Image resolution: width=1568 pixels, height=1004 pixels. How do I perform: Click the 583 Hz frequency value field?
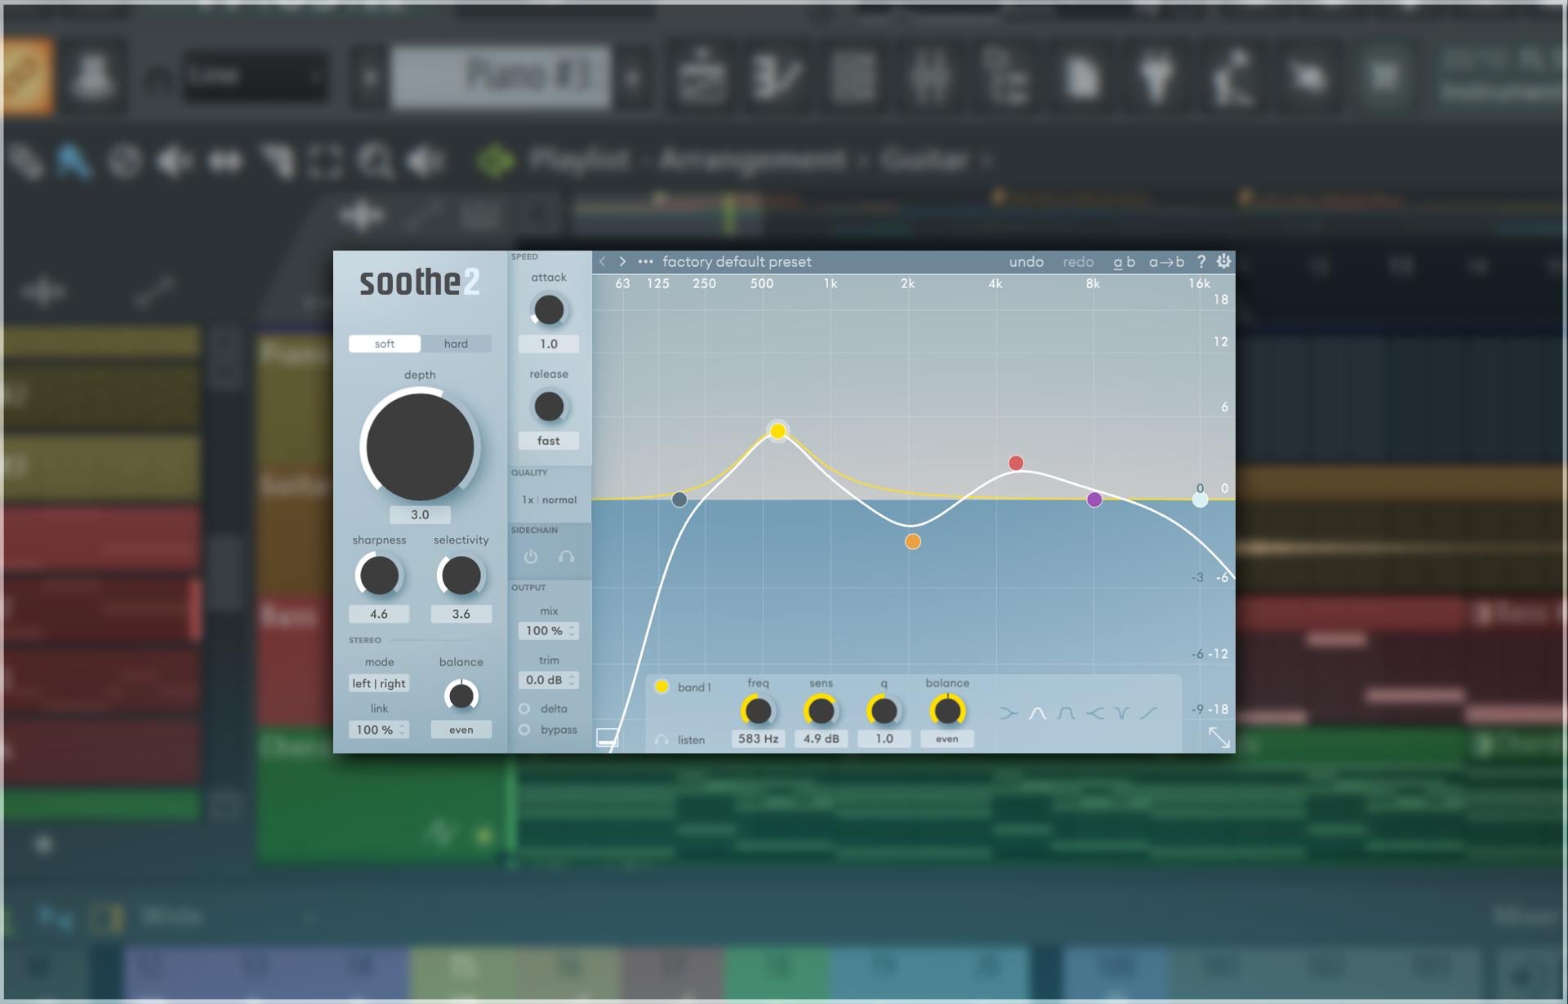tap(758, 739)
